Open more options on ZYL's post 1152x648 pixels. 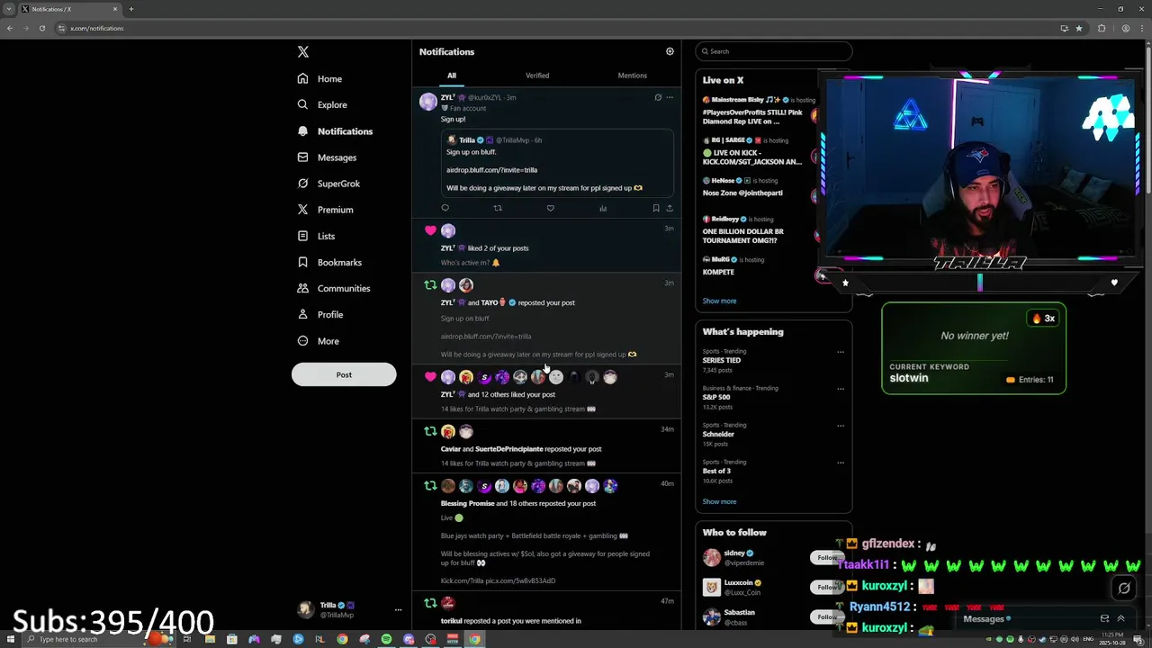click(670, 97)
